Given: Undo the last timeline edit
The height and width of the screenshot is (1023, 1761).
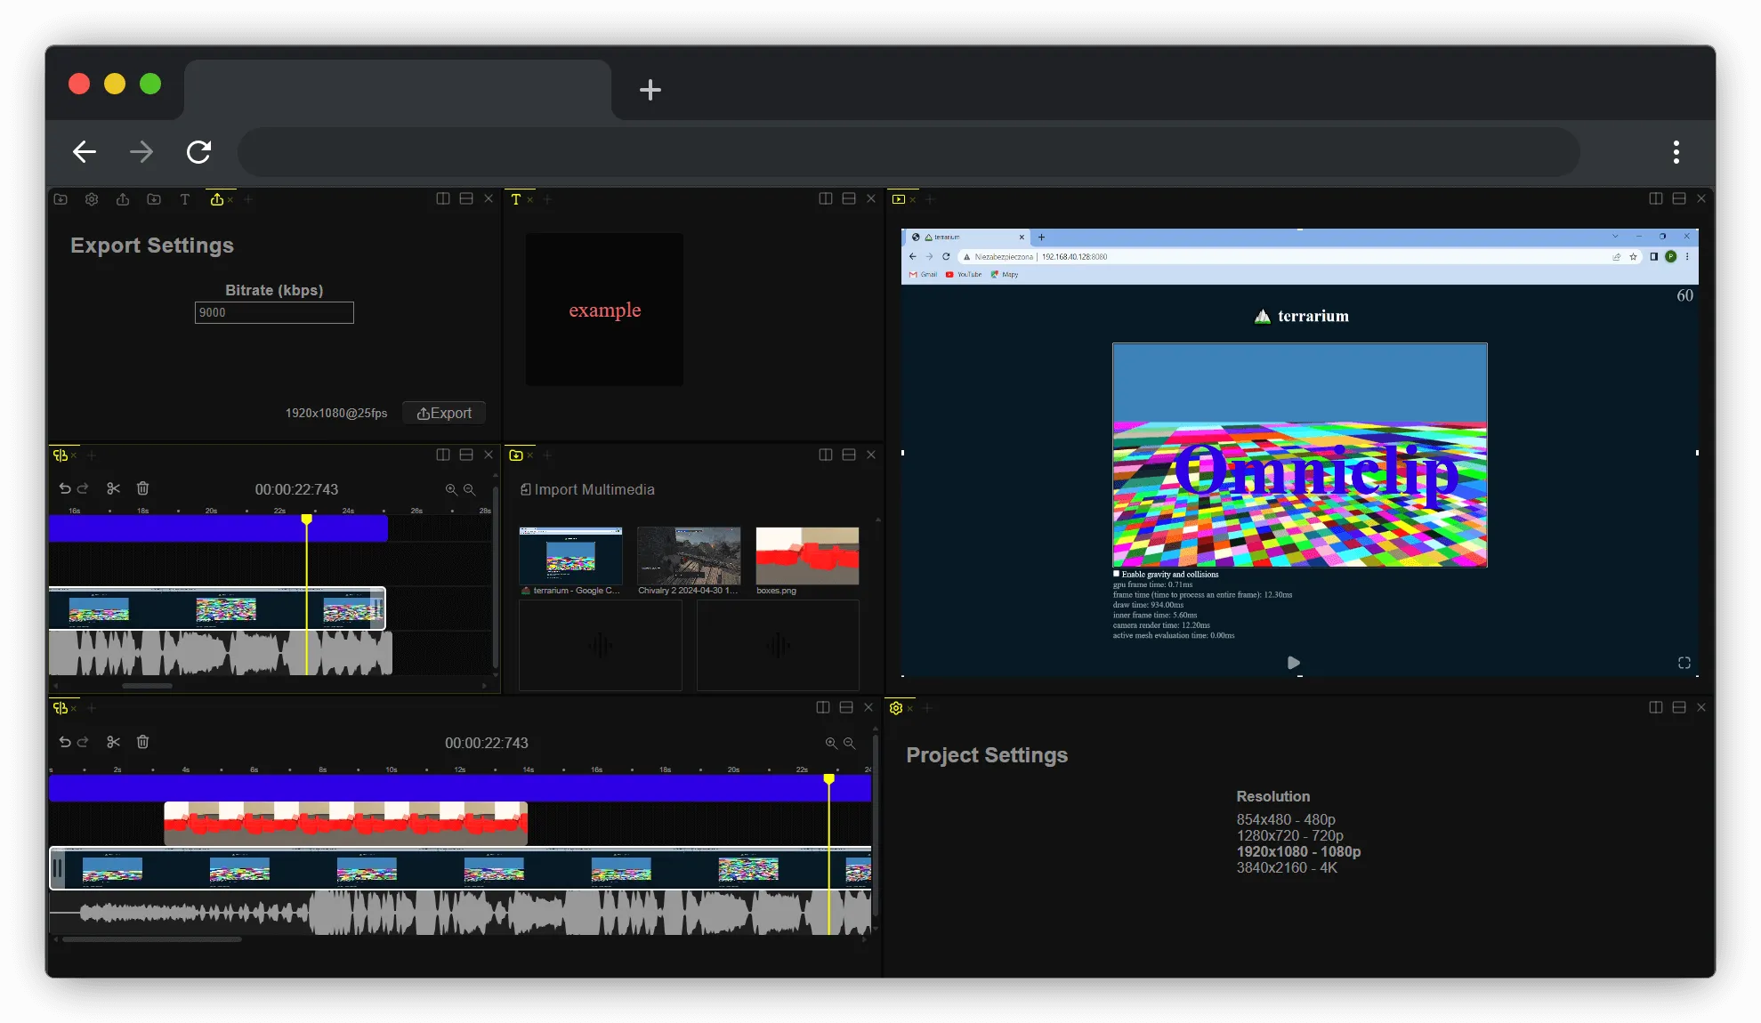Looking at the screenshot, I should 64,488.
